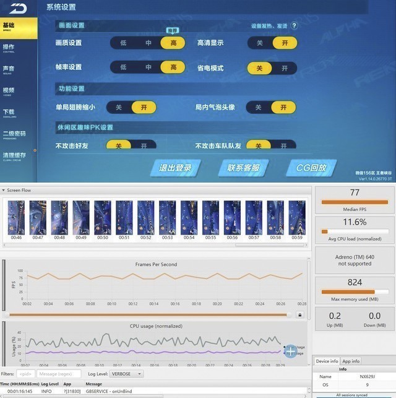
Task: Click the Message (regex) filter field
Action: point(59,374)
